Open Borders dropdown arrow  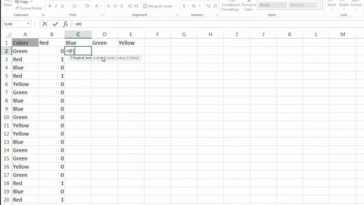pyautogui.click(x=80, y=6)
